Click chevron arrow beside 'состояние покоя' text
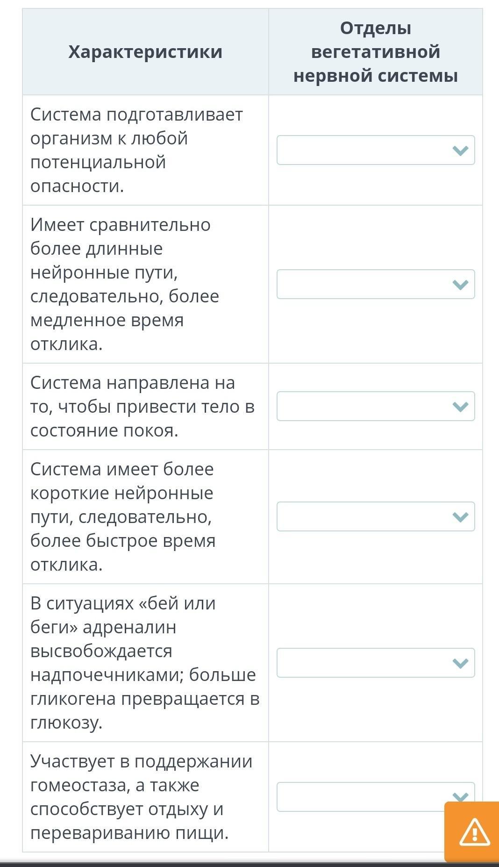 click(460, 407)
